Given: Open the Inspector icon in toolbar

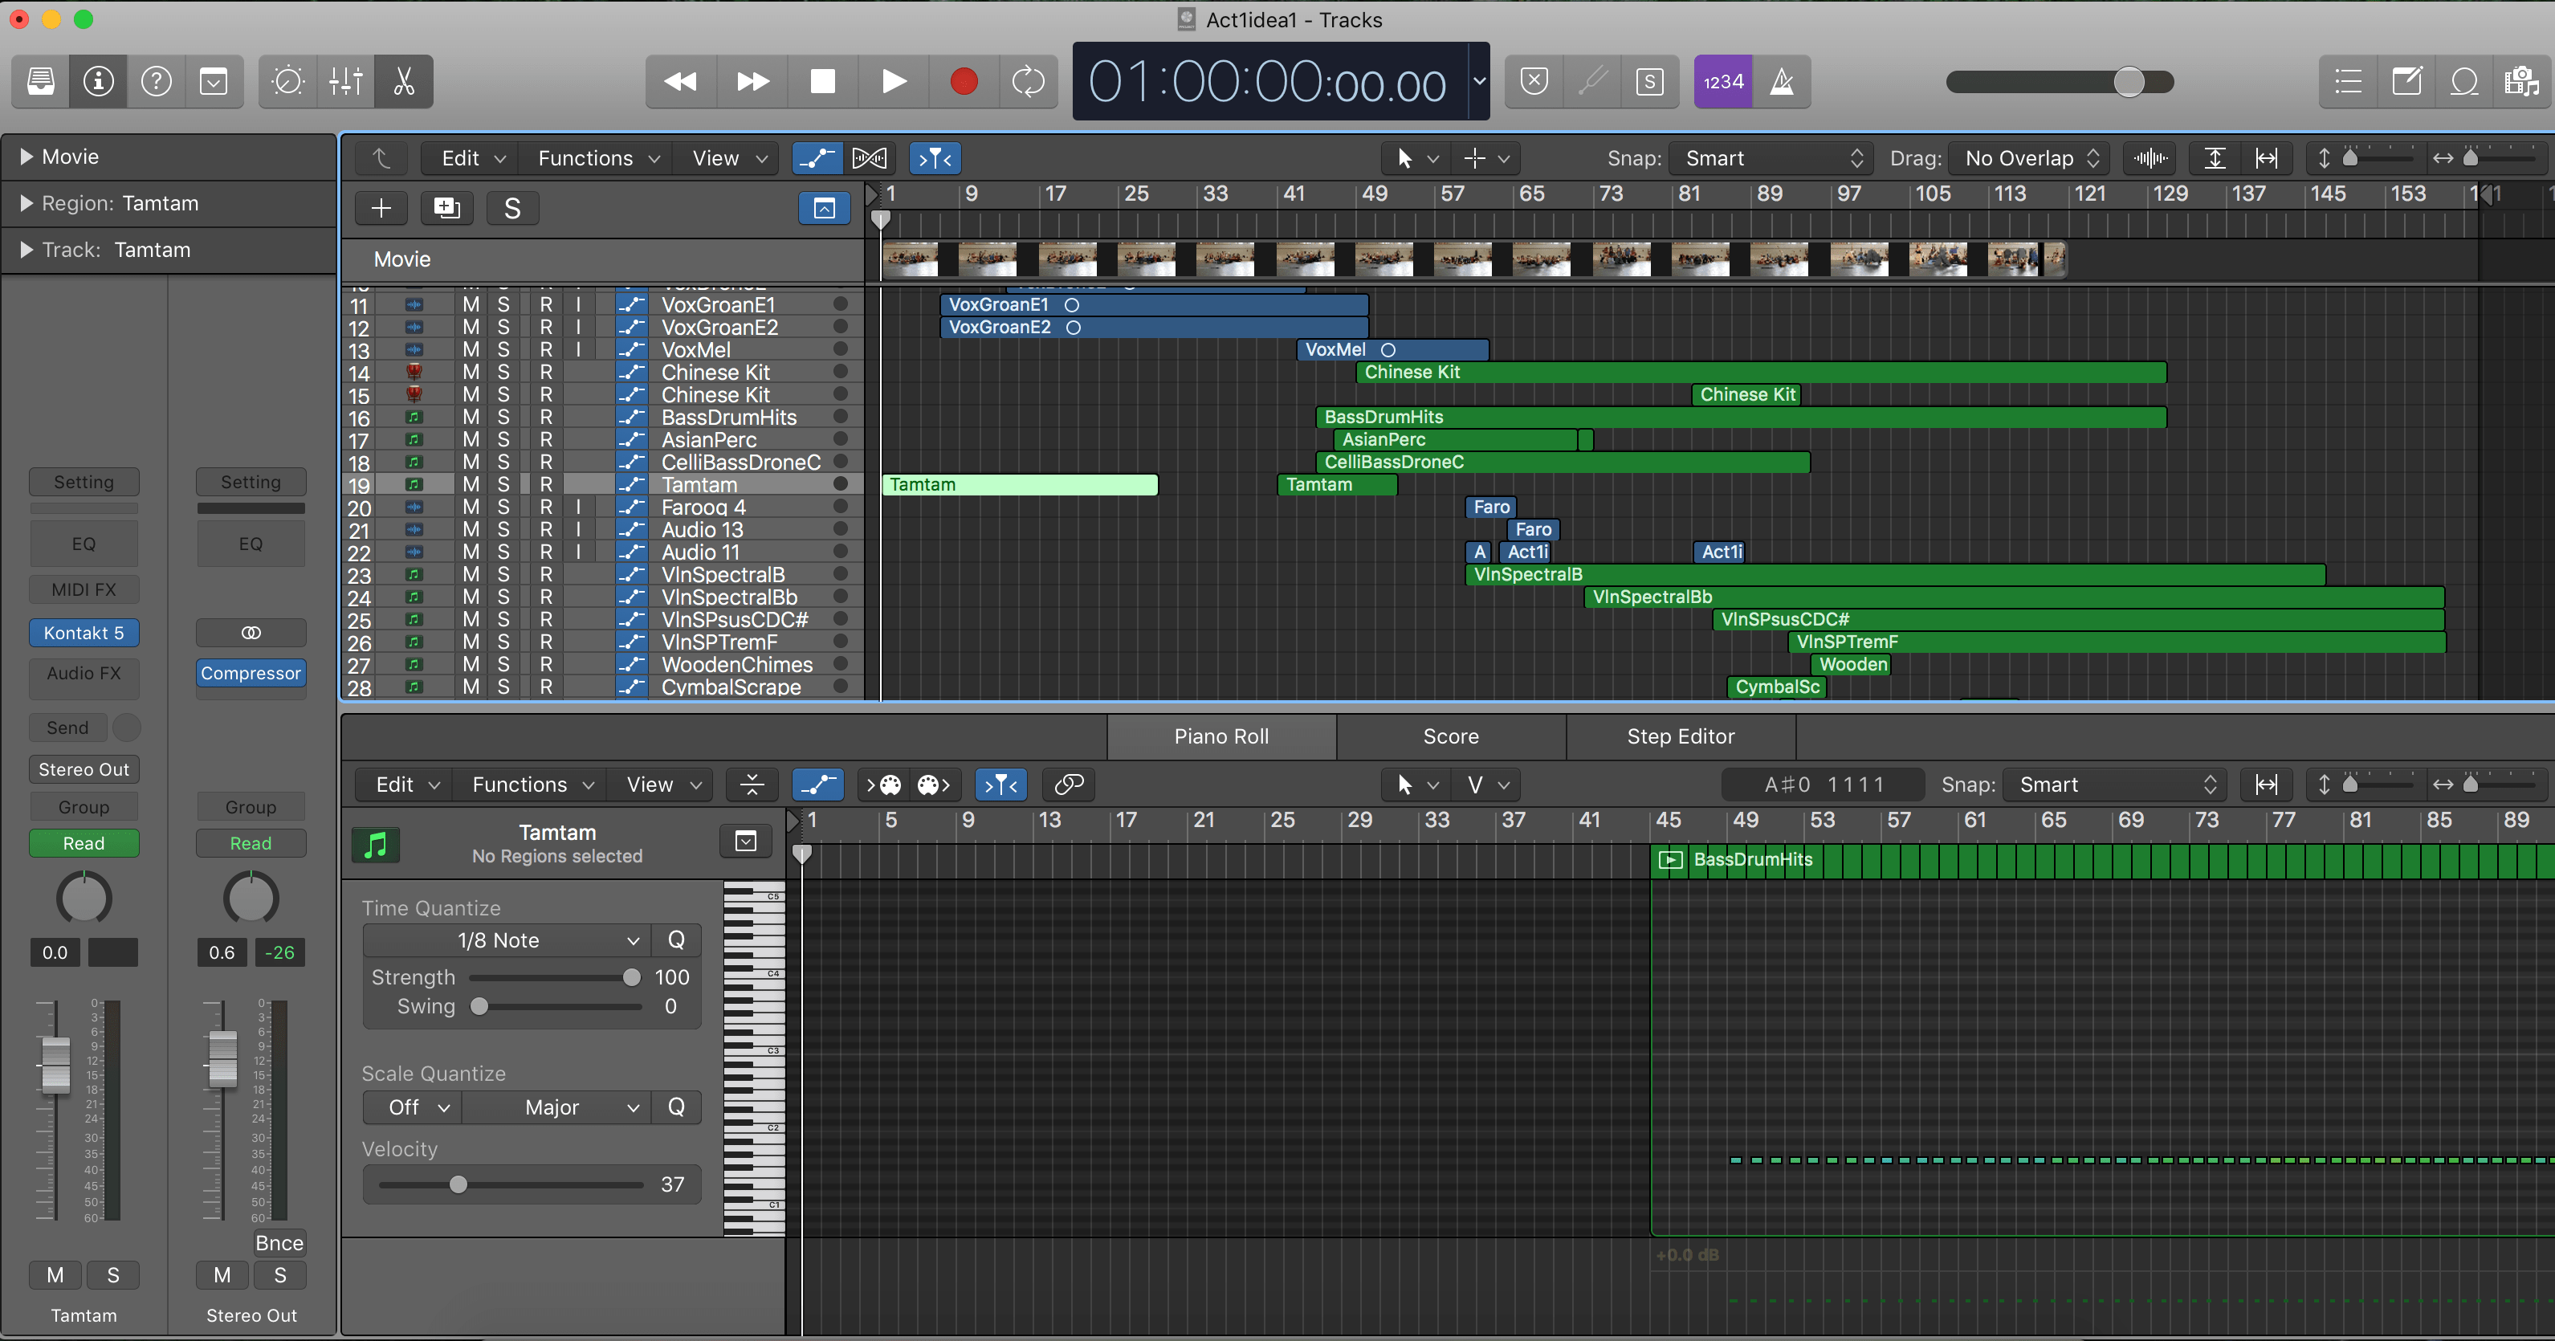Looking at the screenshot, I should 98,81.
